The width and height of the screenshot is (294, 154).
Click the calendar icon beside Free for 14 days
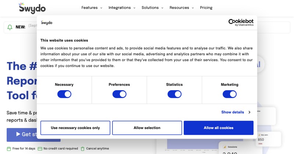point(9,149)
